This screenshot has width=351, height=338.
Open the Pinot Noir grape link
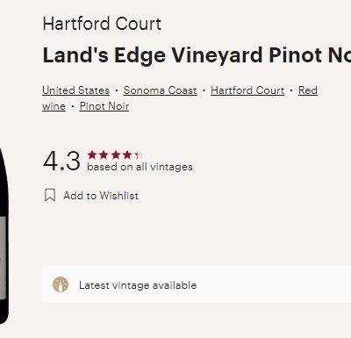coord(104,106)
